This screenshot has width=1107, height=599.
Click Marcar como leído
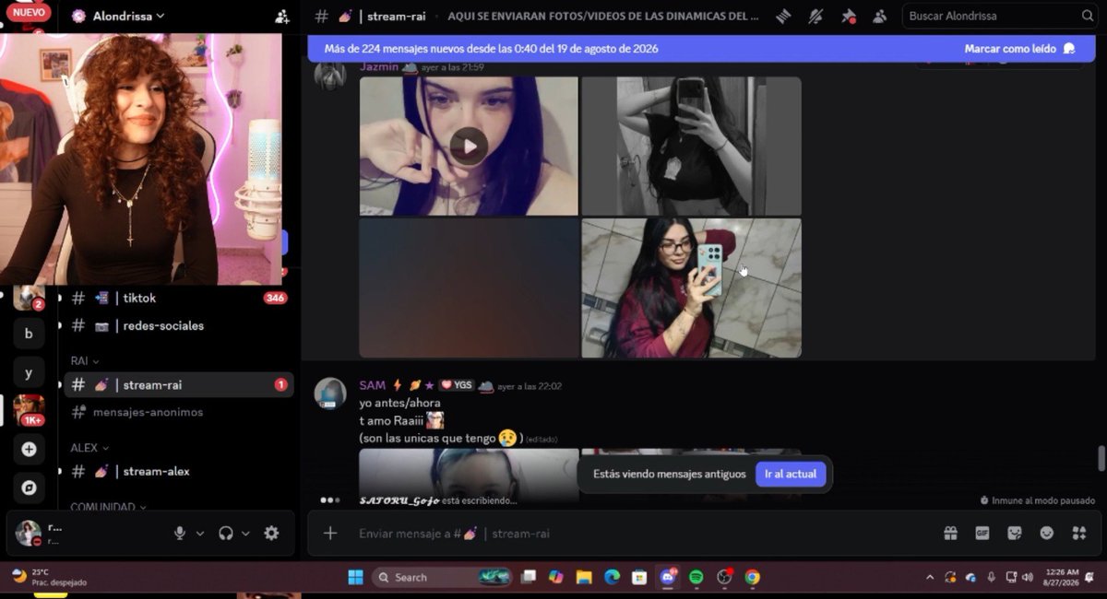point(1019,49)
